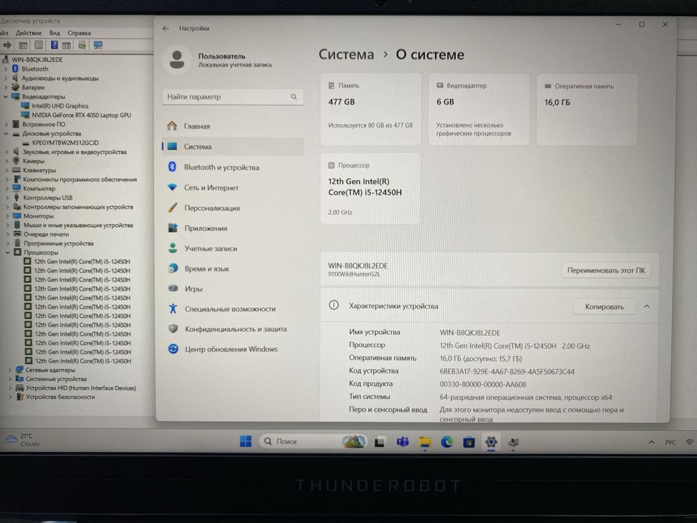Click Device Manager icon on taskbar
Viewport: 697px width, 523px height.
coord(513,442)
